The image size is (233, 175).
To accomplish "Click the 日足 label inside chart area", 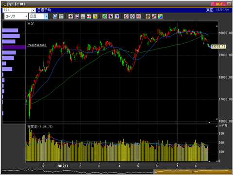I will (31, 24).
